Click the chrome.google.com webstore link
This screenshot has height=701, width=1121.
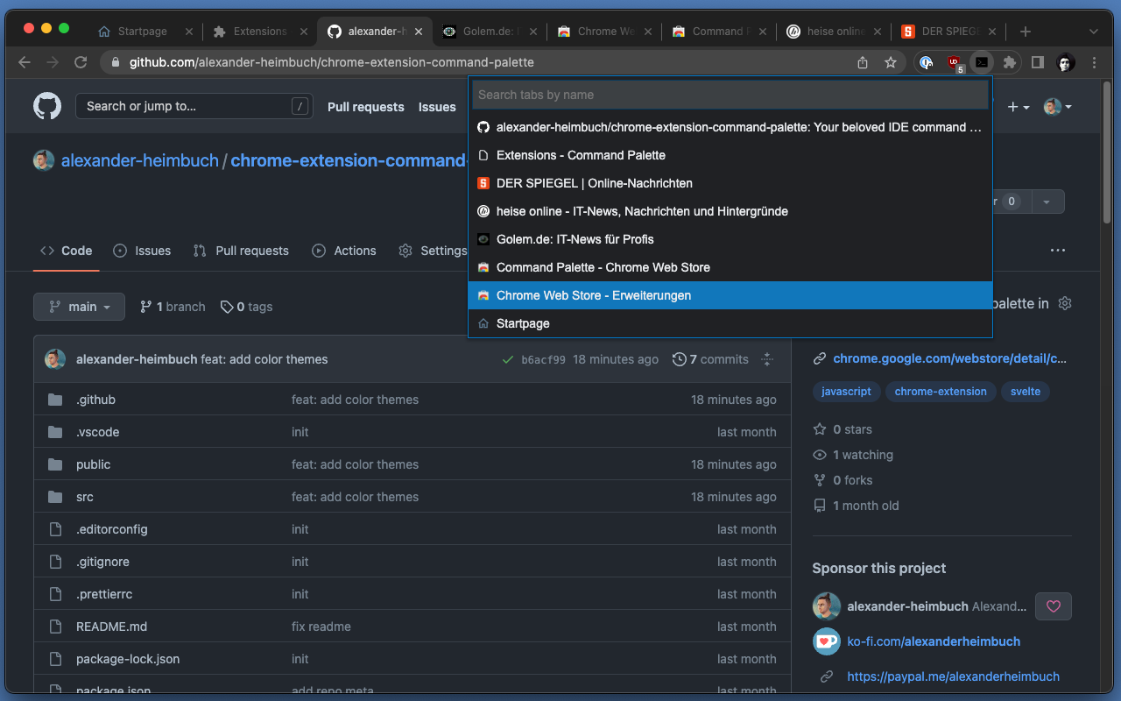tap(950, 358)
